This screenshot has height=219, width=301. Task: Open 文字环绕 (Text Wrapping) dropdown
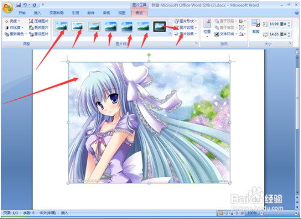pyautogui.click(x=226, y=34)
